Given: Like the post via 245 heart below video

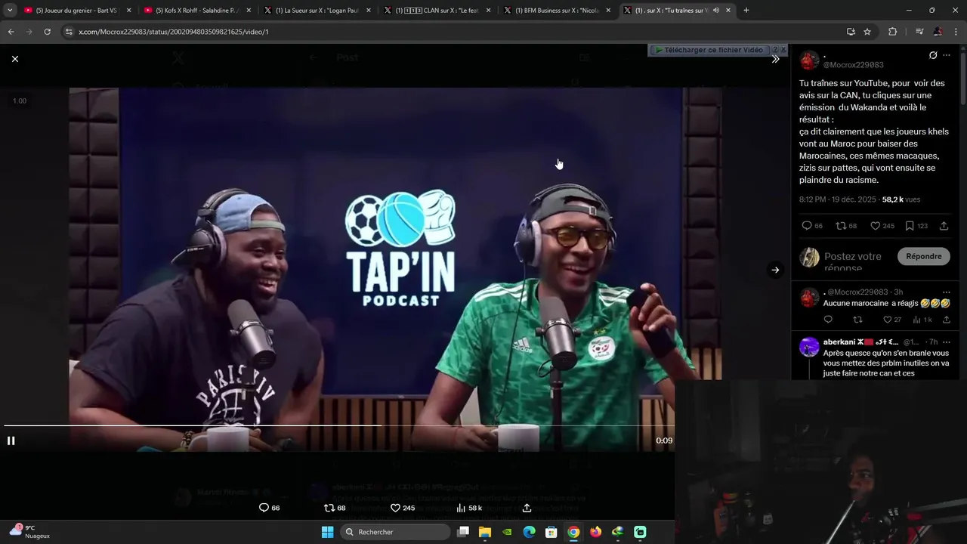Looking at the screenshot, I should (x=402, y=508).
